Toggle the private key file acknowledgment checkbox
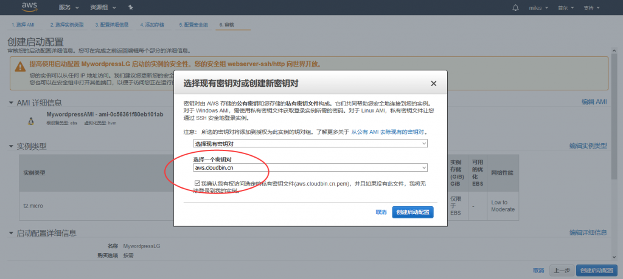623x279 pixels. pyautogui.click(x=198, y=184)
